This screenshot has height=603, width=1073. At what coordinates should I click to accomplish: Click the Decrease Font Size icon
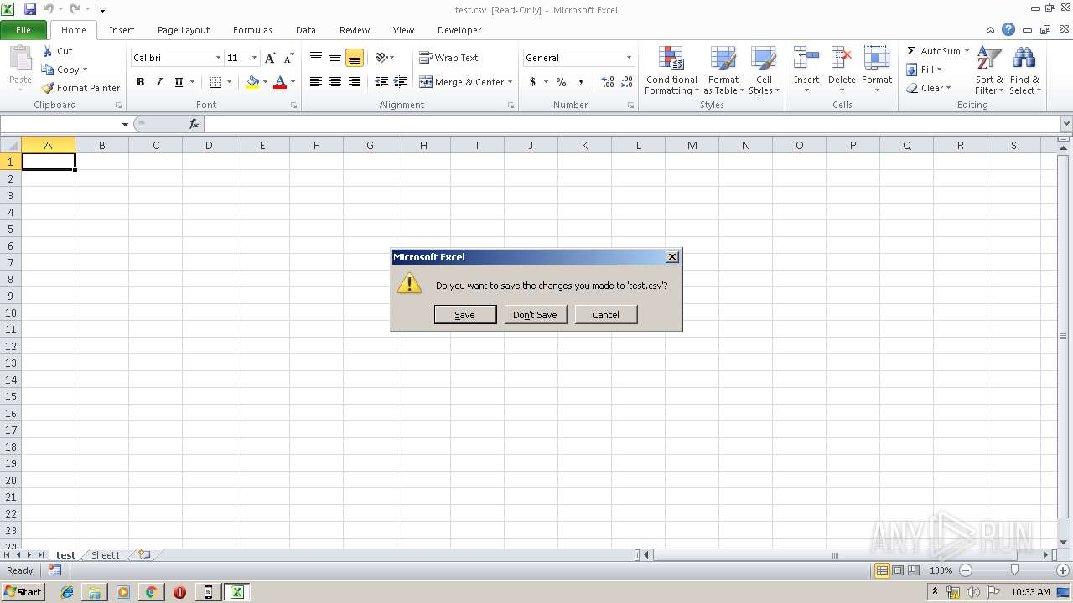click(x=289, y=58)
